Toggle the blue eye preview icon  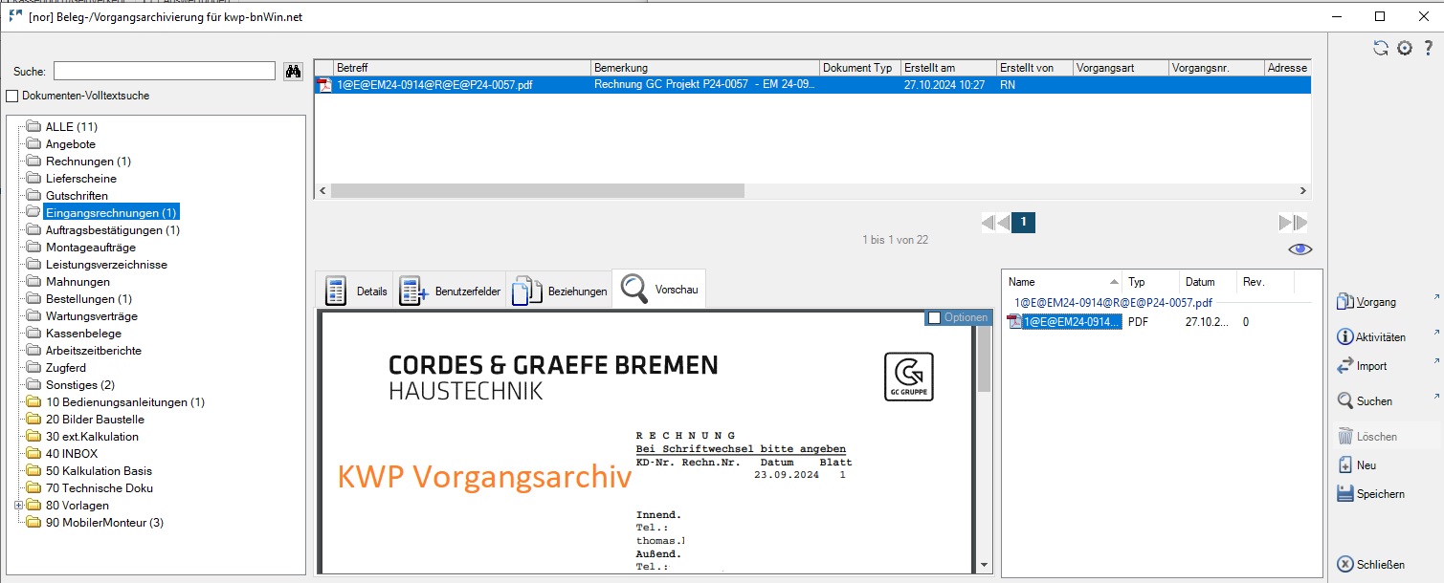click(1300, 249)
